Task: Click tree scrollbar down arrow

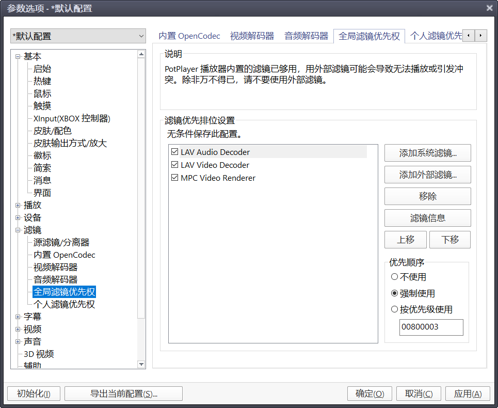Action: point(141,365)
